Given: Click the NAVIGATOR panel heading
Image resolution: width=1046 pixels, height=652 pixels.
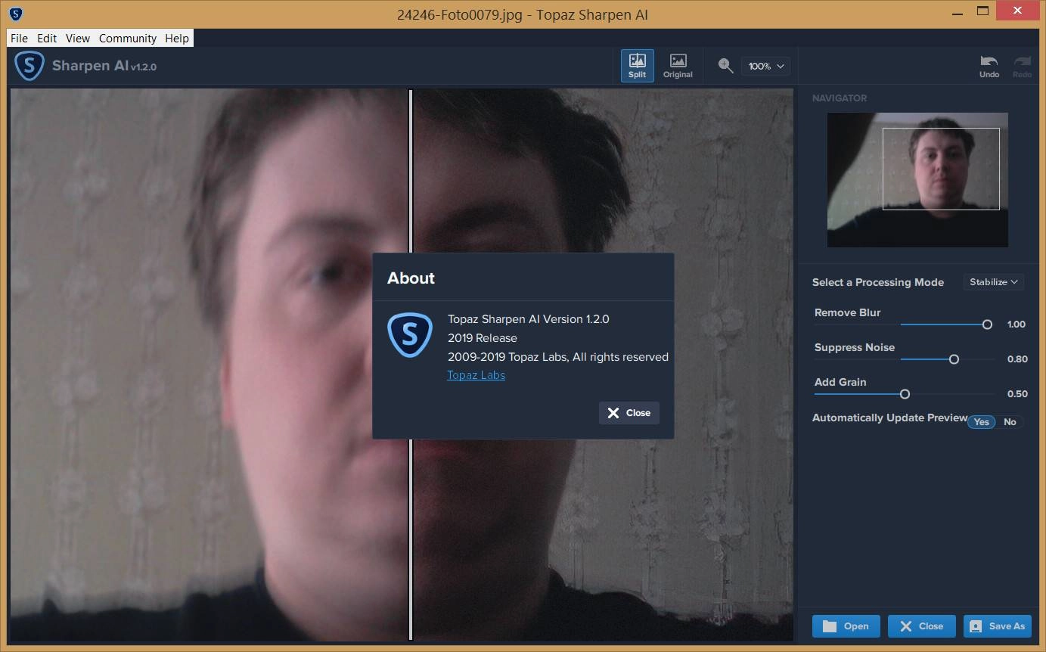Looking at the screenshot, I should tap(840, 98).
